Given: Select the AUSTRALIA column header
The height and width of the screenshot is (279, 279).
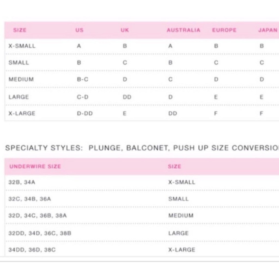Looking at the screenshot, I should pyautogui.click(x=184, y=30).
